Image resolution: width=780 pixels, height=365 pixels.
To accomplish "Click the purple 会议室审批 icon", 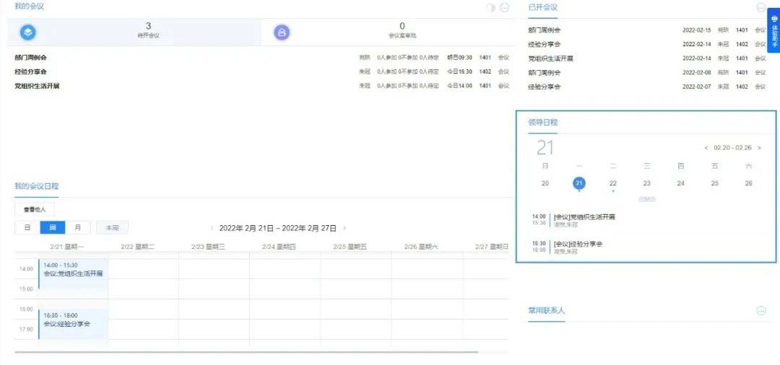I will (282, 32).
